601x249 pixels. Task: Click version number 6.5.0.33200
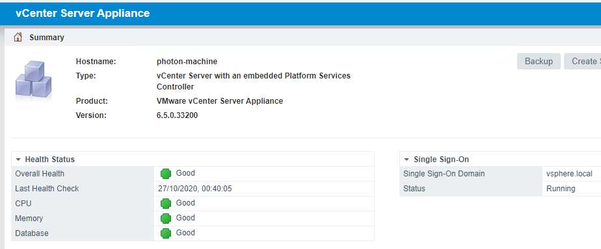(x=177, y=115)
